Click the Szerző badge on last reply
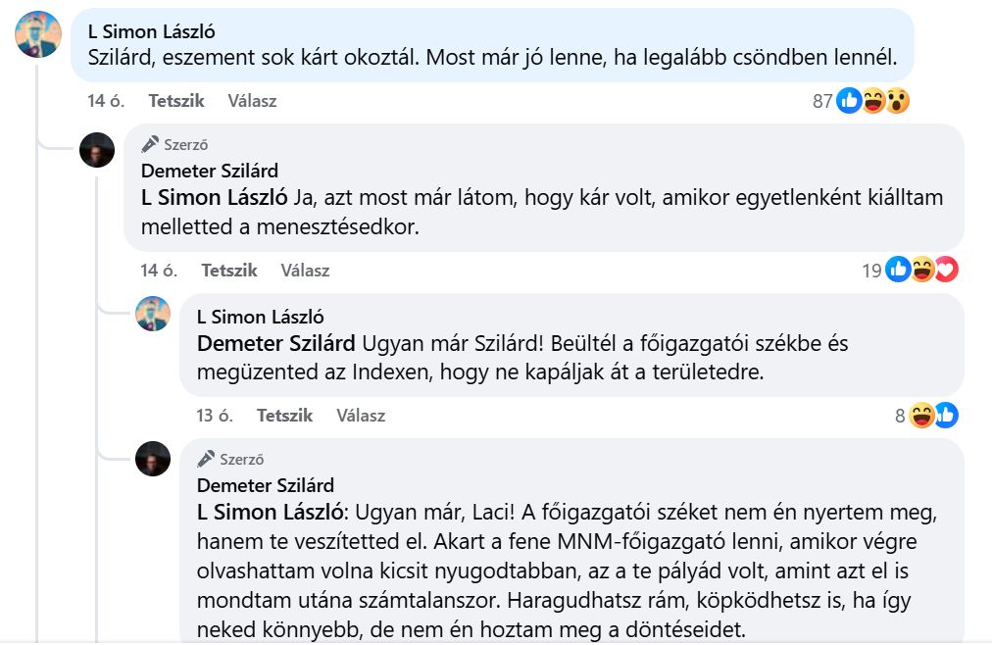 click(231, 458)
